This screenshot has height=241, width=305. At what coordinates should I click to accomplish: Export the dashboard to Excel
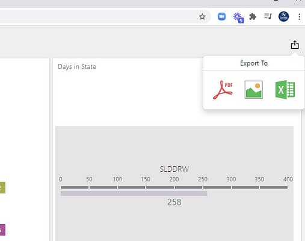(x=285, y=90)
